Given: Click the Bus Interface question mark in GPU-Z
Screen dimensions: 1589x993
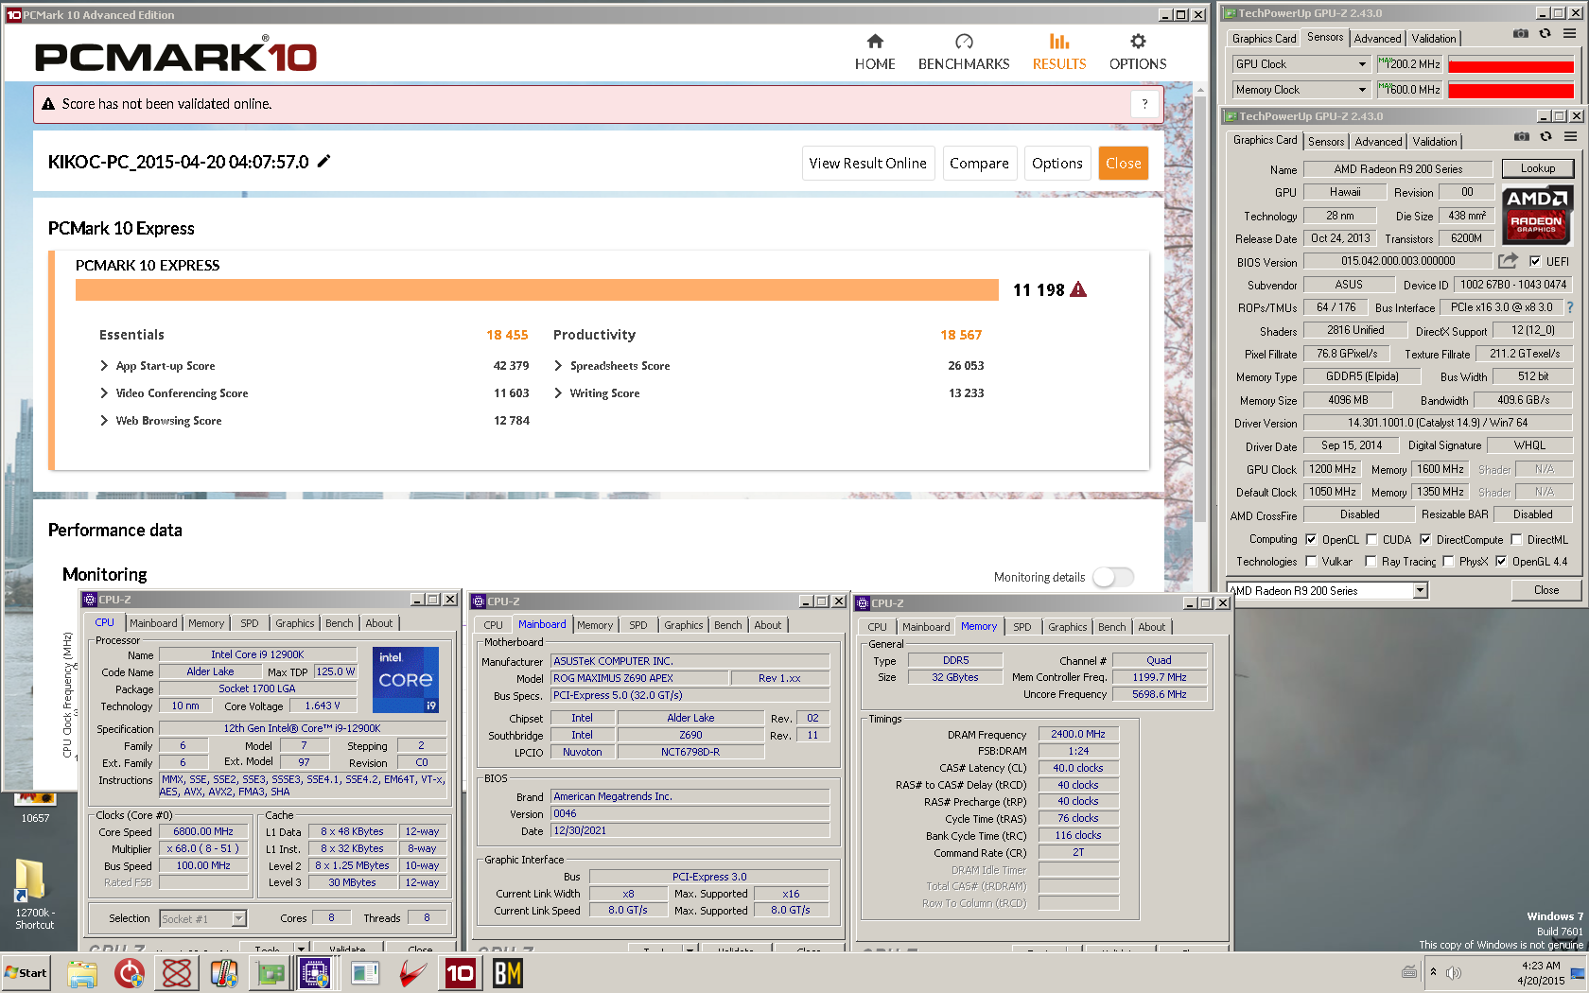Looking at the screenshot, I should tap(1570, 307).
